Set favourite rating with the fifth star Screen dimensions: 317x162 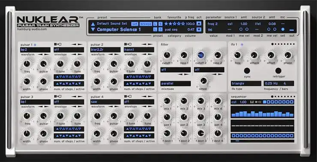(183, 24)
